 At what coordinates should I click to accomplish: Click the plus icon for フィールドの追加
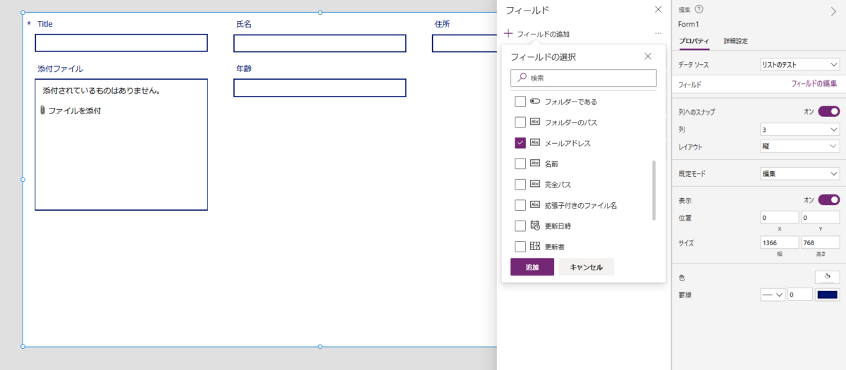point(509,33)
